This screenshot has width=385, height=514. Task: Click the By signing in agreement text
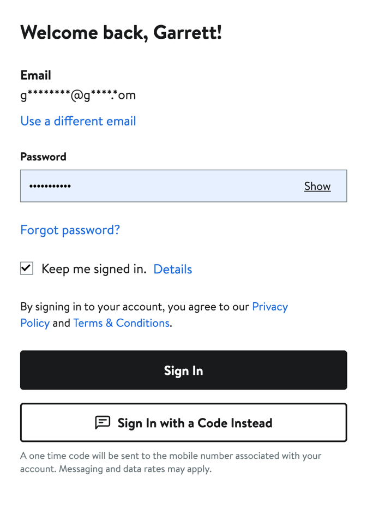[x=135, y=307]
